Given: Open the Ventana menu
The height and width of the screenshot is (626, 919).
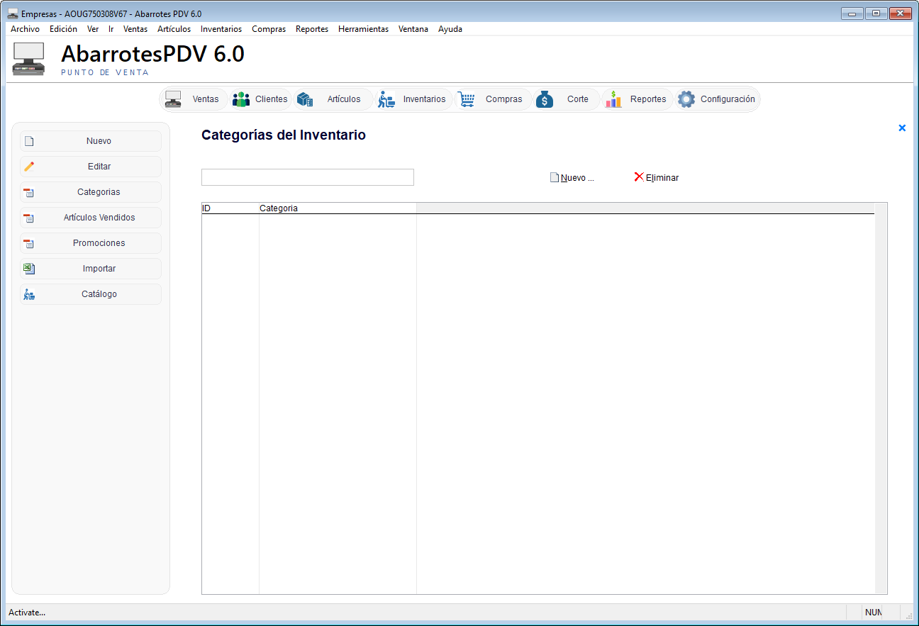Looking at the screenshot, I should tap(413, 29).
